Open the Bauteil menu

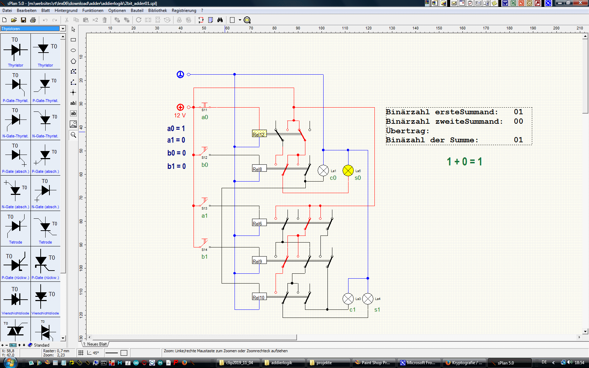137,11
